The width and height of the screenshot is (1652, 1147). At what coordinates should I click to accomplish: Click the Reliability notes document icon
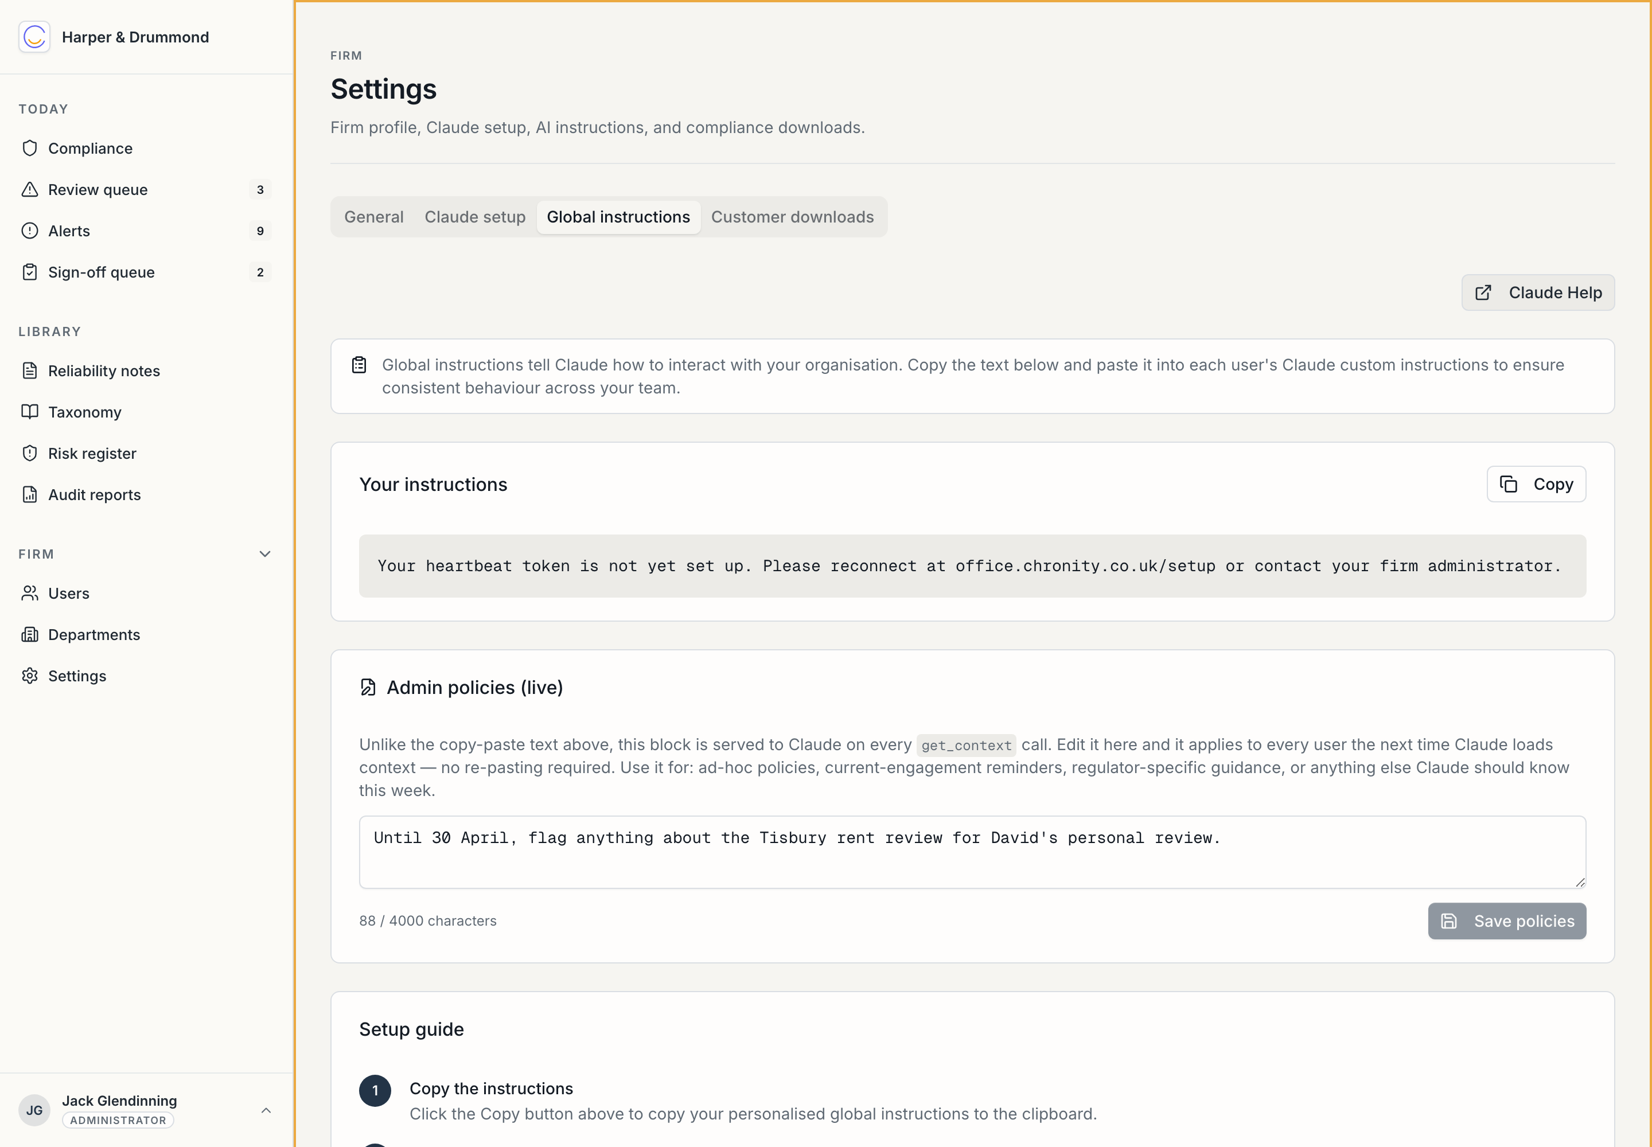(x=29, y=371)
